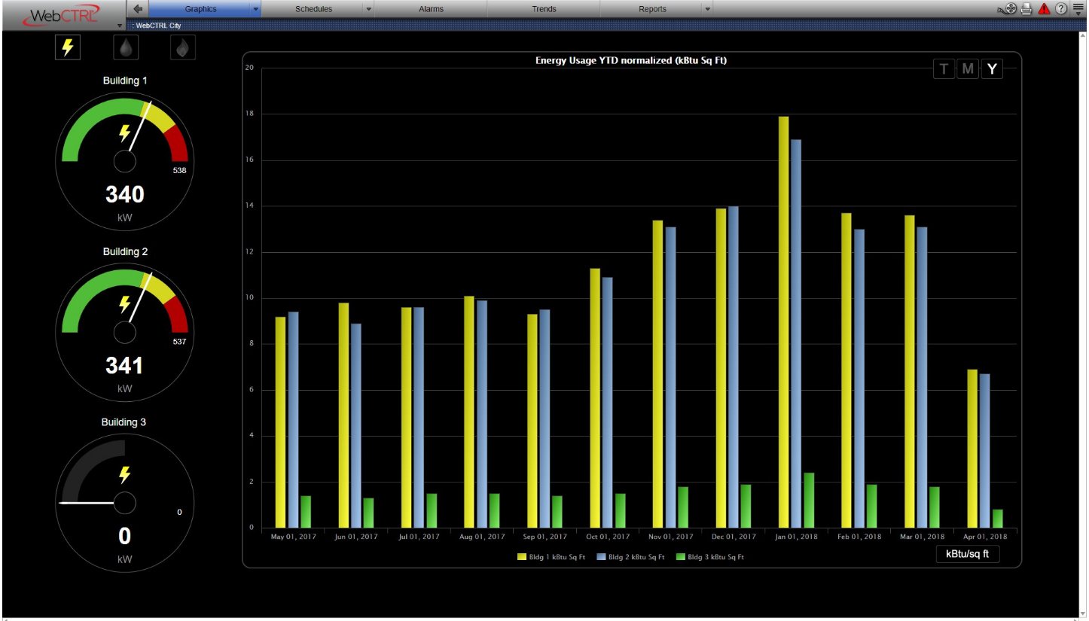
Task: Click the hamburger menu icon top right
Action: pyautogui.click(x=1078, y=7)
